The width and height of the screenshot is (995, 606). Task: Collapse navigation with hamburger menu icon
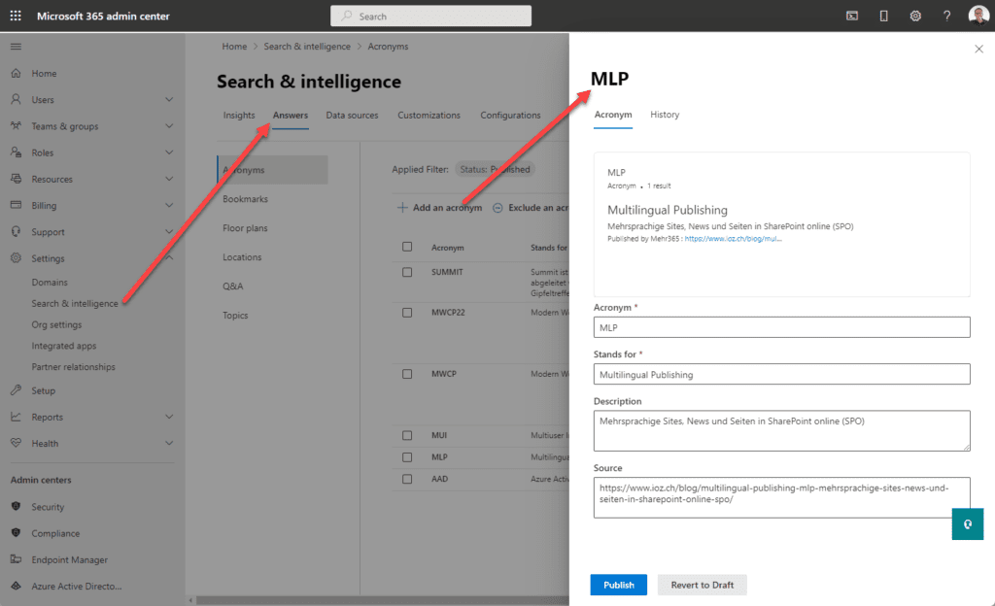click(x=16, y=47)
